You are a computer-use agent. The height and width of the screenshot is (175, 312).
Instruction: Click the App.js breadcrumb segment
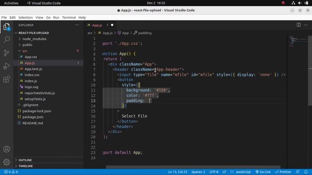pyautogui.click(x=105, y=33)
